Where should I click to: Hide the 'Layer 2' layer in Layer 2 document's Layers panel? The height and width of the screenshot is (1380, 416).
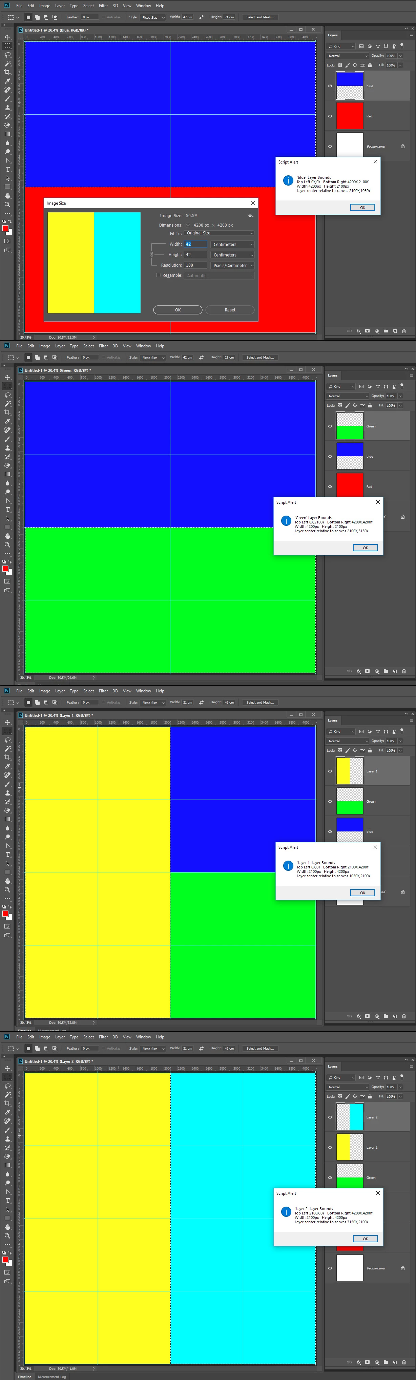(330, 1117)
